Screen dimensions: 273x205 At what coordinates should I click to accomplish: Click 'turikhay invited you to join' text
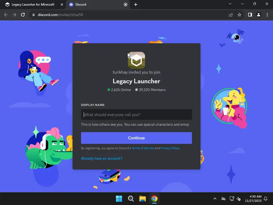(x=136, y=72)
